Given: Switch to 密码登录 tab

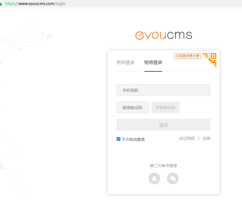Looking at the screenshot, I should point(126,62).
